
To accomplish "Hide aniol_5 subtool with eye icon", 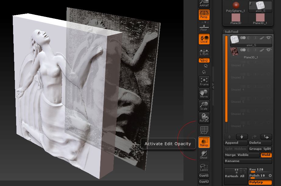I will click(x=268, y=38).
